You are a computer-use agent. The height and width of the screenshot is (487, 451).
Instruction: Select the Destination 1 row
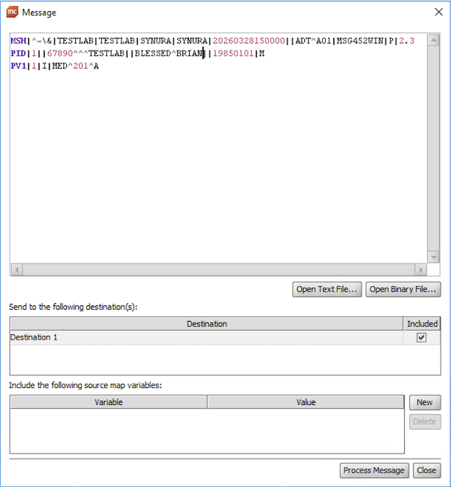[x=225, y=337]
